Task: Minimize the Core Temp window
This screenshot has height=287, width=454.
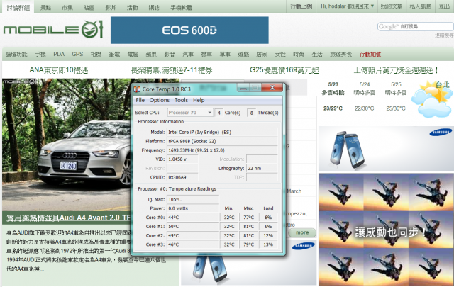Action: coord(243,87)
